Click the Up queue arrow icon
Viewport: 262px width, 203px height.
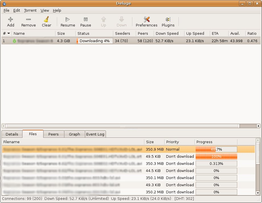104,19
